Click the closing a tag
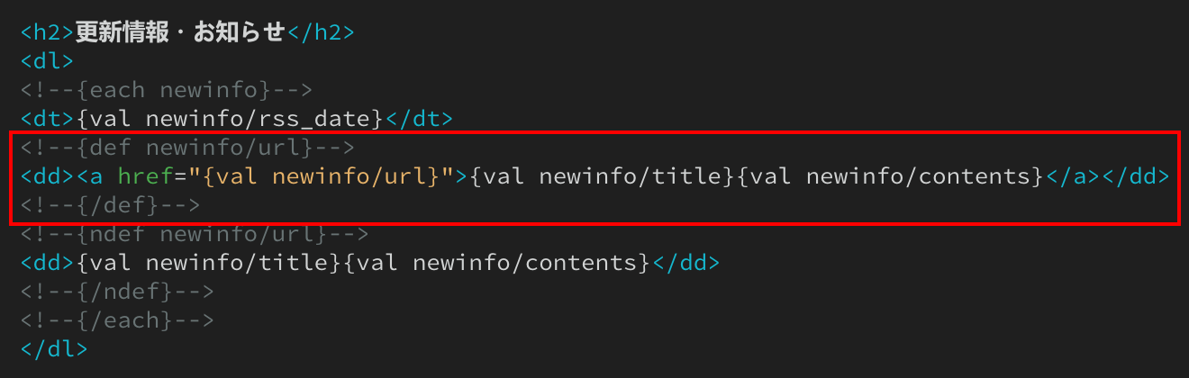Image resolution: width=1189 pixels, height=378 pixels. (x=1080, y=176)
